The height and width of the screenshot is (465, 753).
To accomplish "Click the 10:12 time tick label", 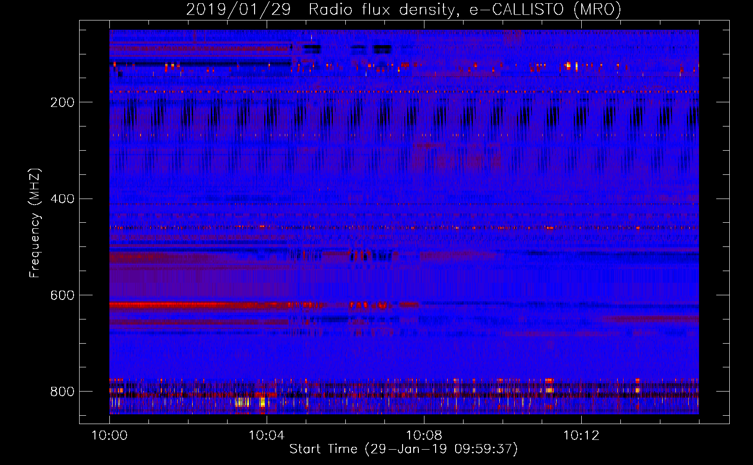I will (581, 435).
